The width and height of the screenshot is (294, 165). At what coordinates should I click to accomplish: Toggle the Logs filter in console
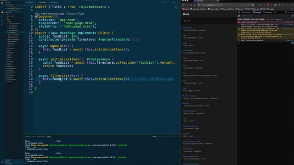253,19
